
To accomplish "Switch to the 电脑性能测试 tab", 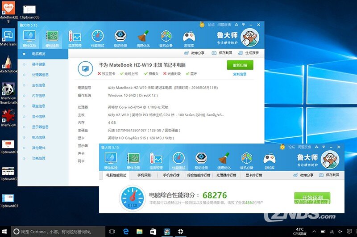I will click(x=116, y=175).
